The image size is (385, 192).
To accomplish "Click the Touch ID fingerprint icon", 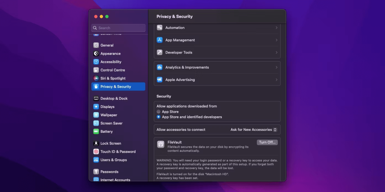I will point(96,151).
